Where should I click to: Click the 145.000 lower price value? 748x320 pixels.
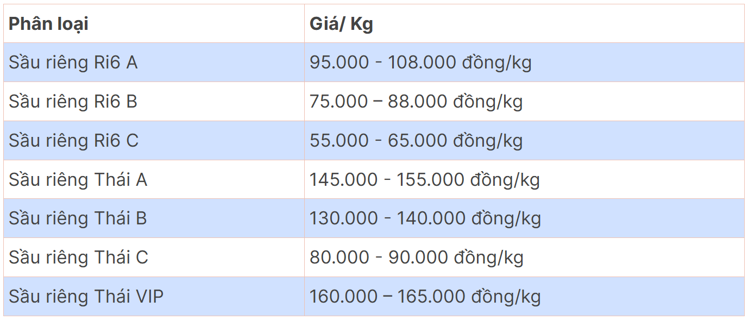pyautogui.click(x=343, y=179)
